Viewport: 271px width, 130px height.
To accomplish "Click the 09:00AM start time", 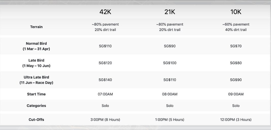I will (x=236, y=94).
